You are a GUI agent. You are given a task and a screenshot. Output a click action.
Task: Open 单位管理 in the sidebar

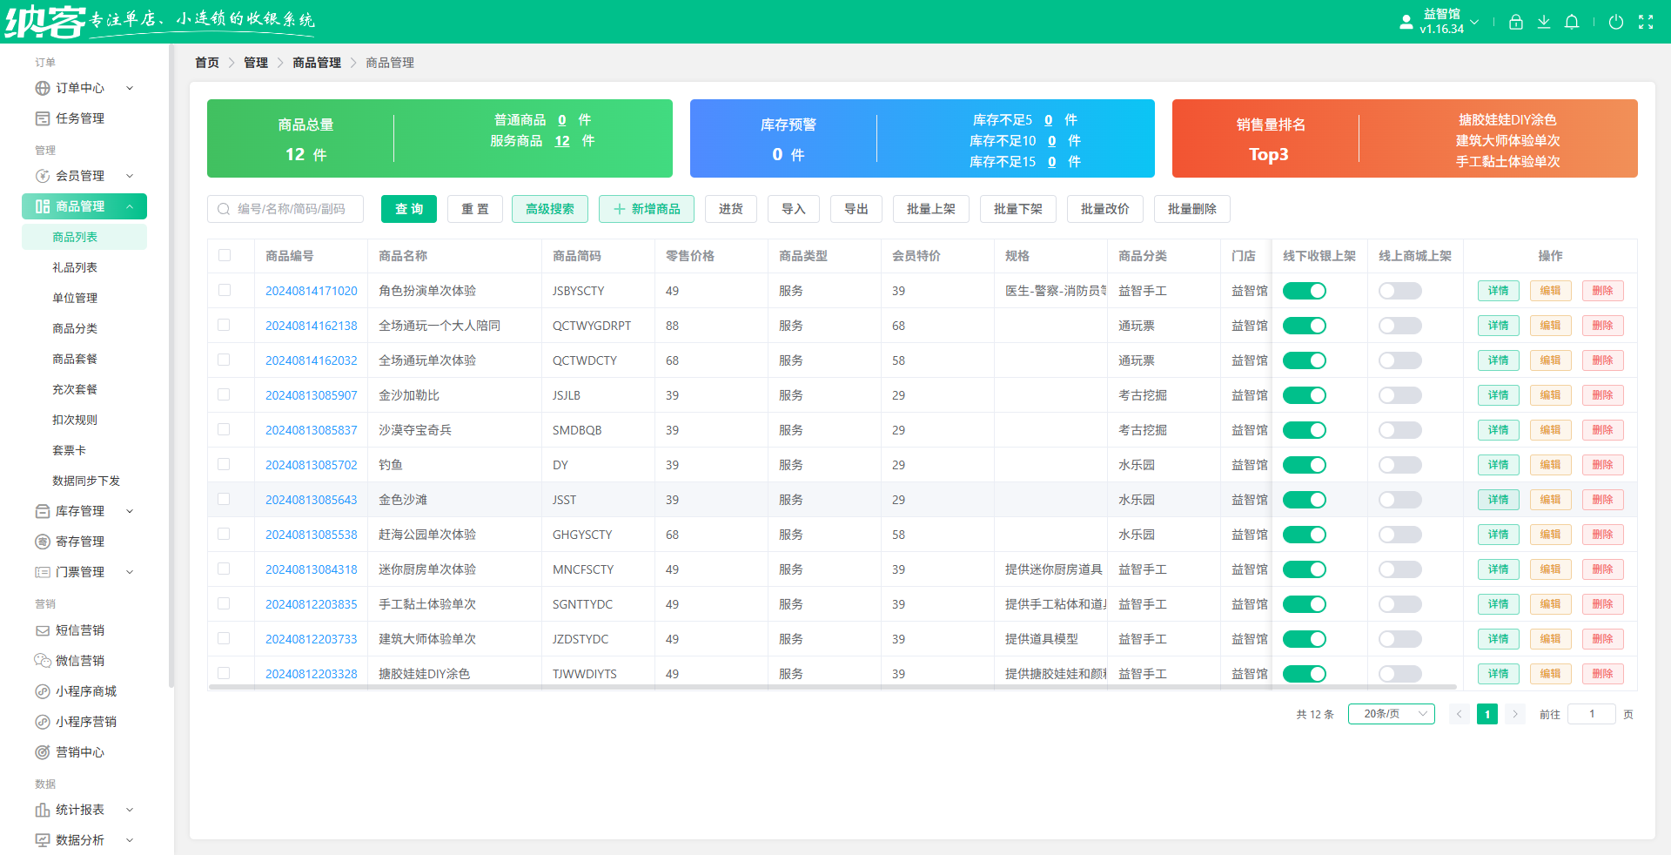(x=75, y=298)
